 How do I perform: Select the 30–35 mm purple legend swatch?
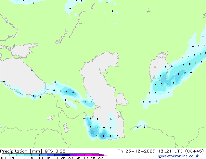[73, 155]
